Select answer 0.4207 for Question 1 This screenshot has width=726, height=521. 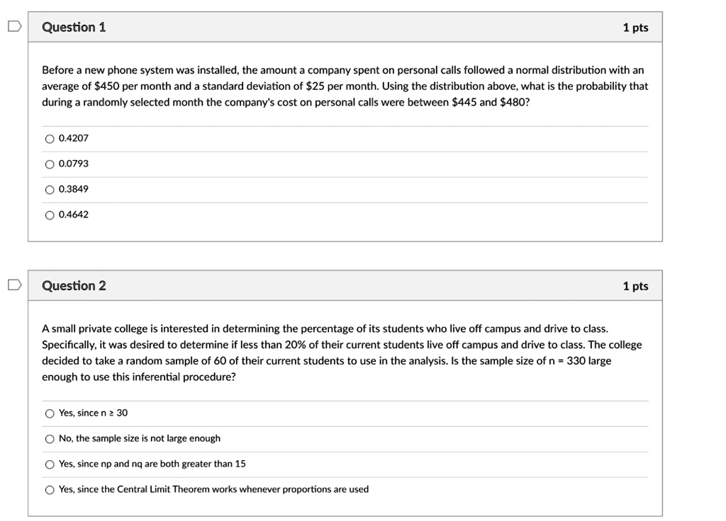coord(49,139)
